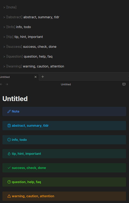
Task: Navigate back with left arrow
Action: [1, 84]
